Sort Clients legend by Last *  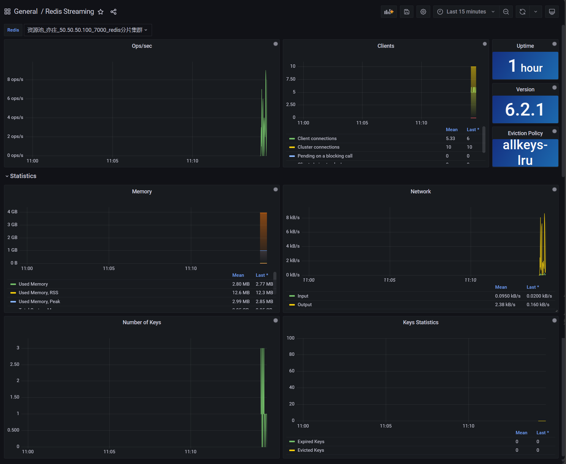pyautogui.click(x=473, y=130)
